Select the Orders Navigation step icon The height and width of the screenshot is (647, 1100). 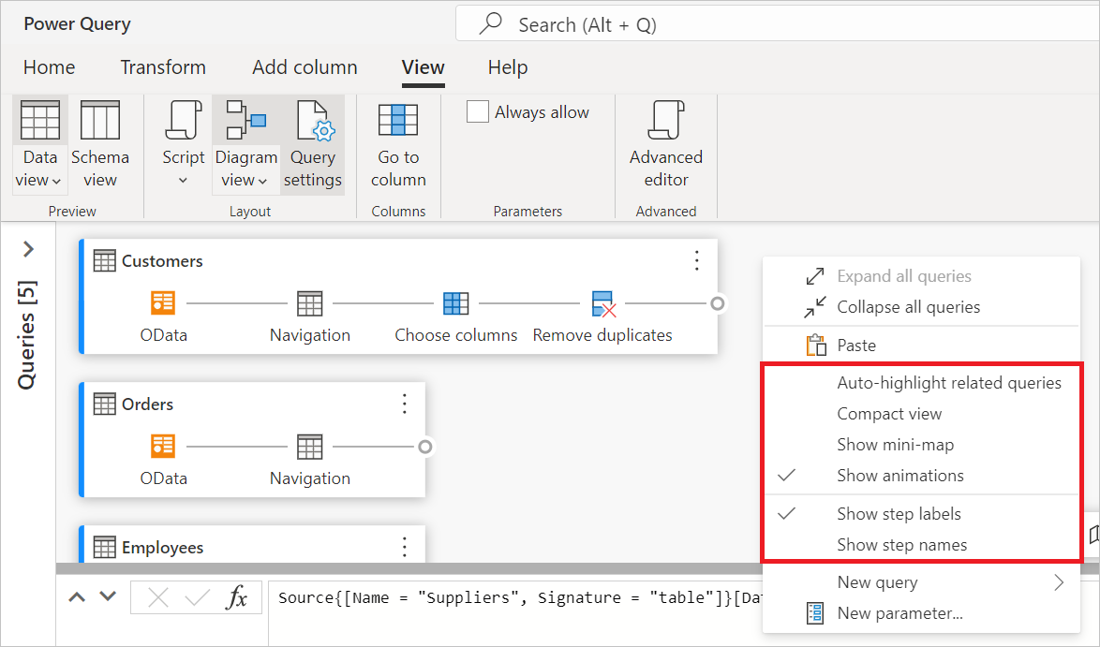coord(309,447)
